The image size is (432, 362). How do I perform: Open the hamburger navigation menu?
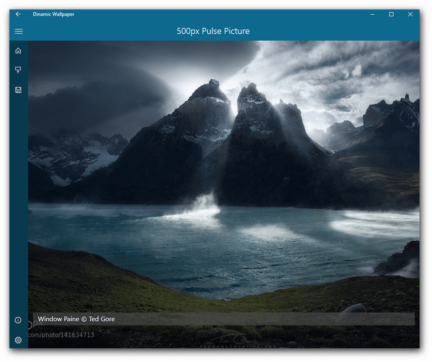click(19, 31)
